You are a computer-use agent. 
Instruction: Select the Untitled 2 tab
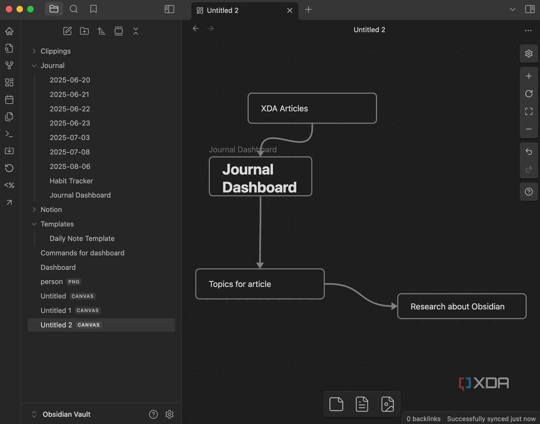click(245, 11)
